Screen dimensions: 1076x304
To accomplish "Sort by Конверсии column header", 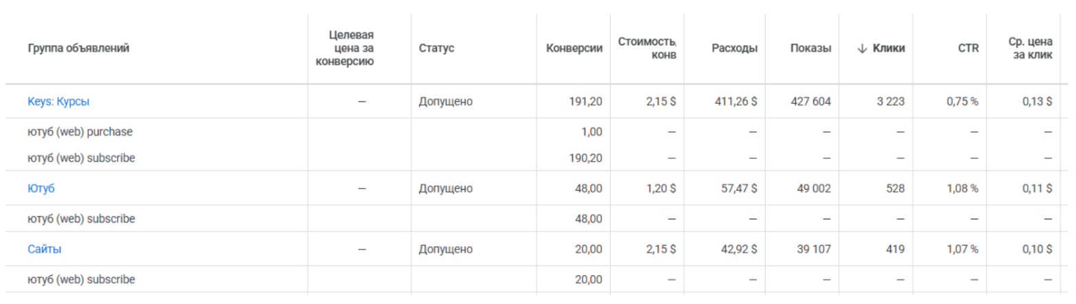I will click(x=574, y=48).
